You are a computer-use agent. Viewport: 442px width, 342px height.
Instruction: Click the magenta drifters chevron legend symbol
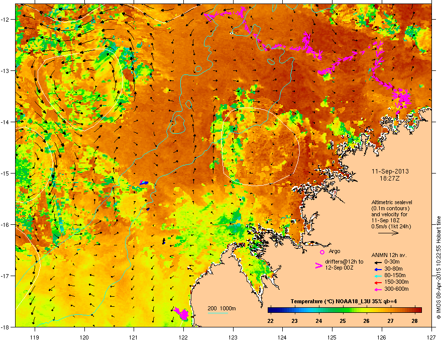(318, 266)
